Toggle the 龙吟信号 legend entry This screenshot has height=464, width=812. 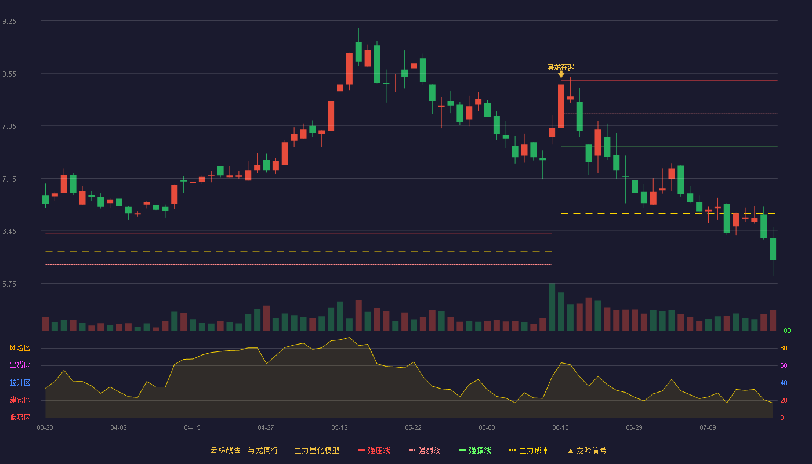click(x=587, y=450)
